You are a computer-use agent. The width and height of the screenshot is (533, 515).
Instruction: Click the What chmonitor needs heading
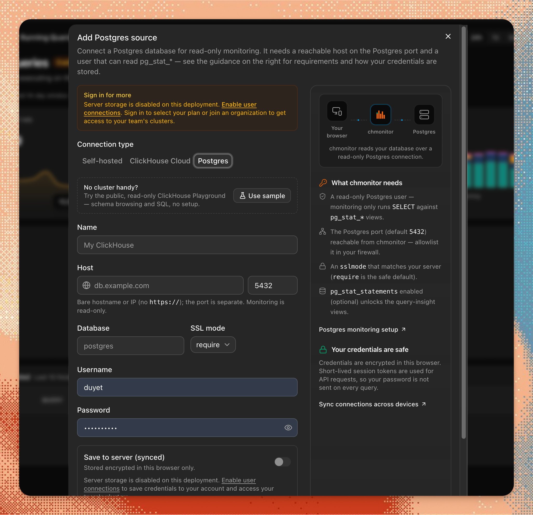pos(367,183)
